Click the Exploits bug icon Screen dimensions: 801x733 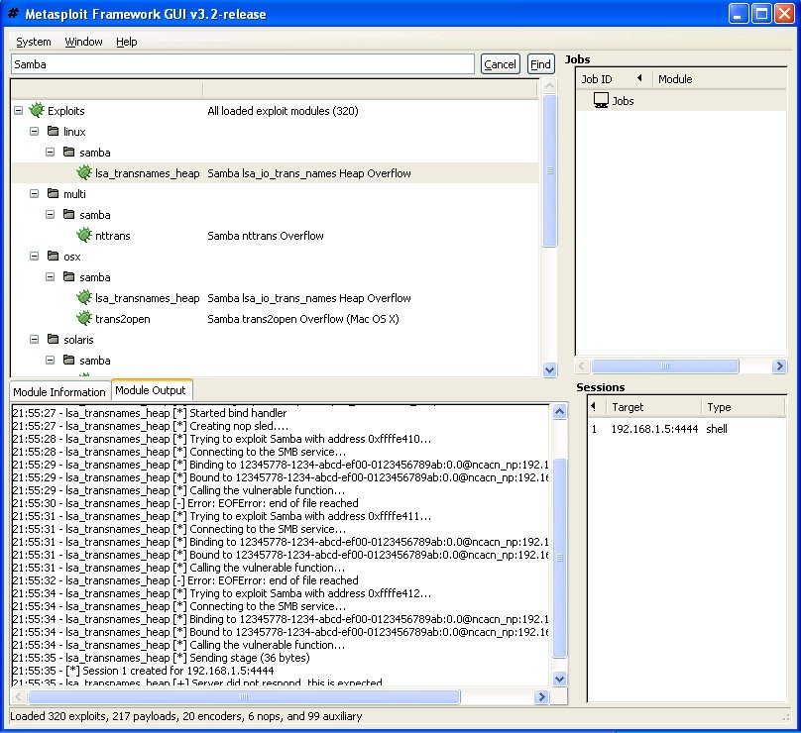coord(37,110)
